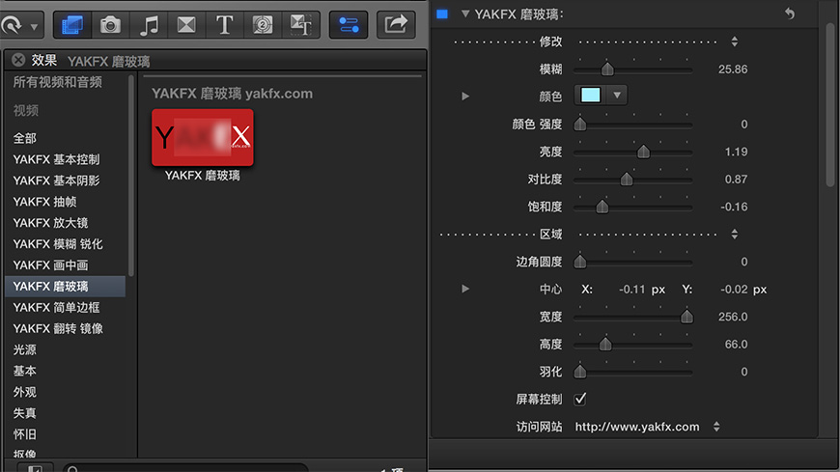Select YAKFX 抽帧 category
Screen dimensions: 840x472
click(x=44, y=202)
